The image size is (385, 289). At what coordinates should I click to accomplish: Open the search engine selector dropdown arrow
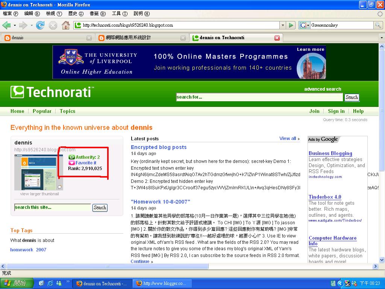[308, 25]
